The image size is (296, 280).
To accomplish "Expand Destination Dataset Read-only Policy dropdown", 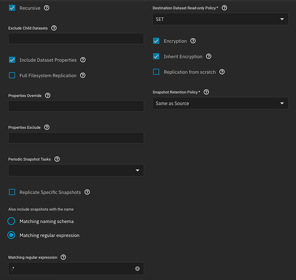I will click(220, 19).
